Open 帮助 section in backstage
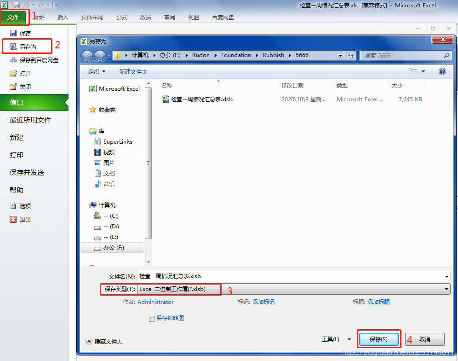458x361 pixels. pos(17,190)
